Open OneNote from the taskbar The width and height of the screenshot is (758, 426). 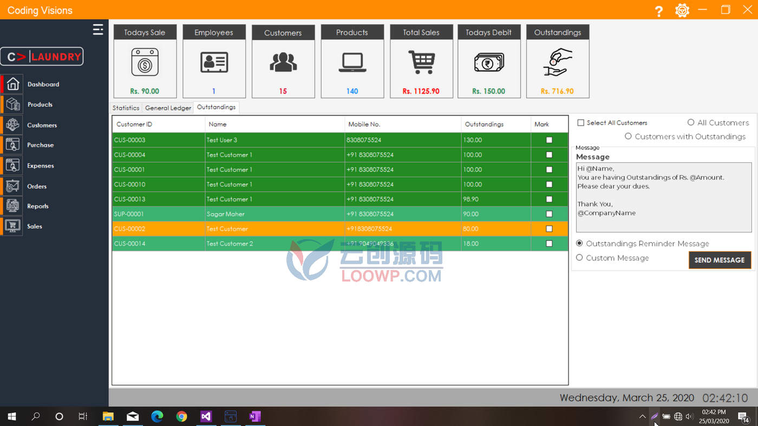point(254,416)
